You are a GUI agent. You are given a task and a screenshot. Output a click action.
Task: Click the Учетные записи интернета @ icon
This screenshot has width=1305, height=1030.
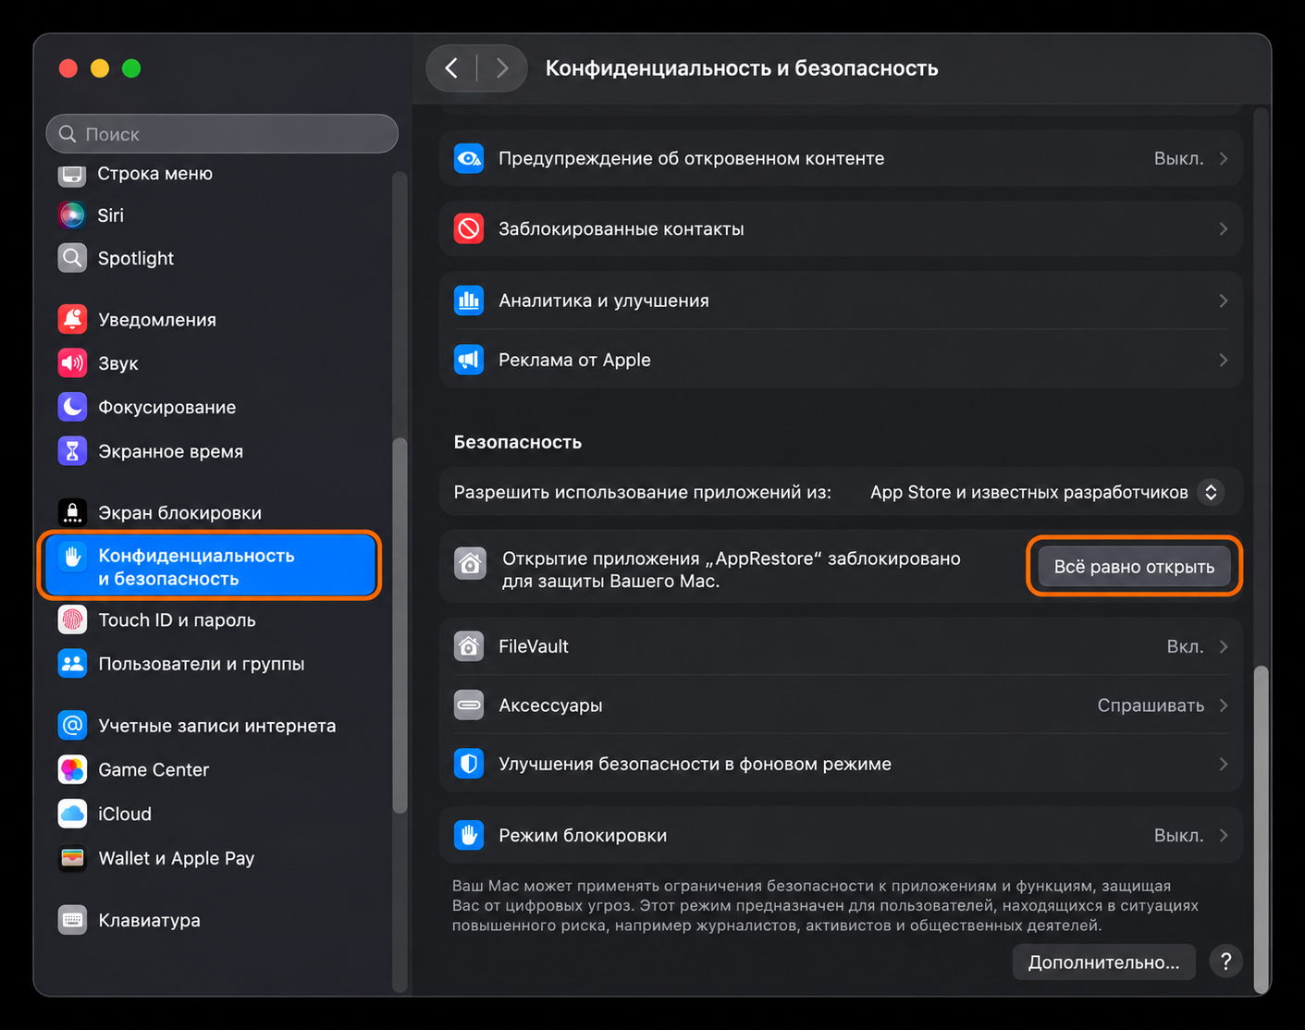tap(72, 725)
